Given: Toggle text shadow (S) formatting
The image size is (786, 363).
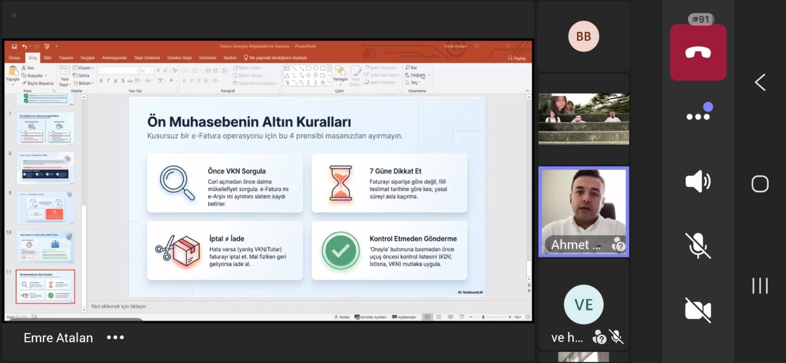Looking at the screenshot, I should [x=123, y=81].
